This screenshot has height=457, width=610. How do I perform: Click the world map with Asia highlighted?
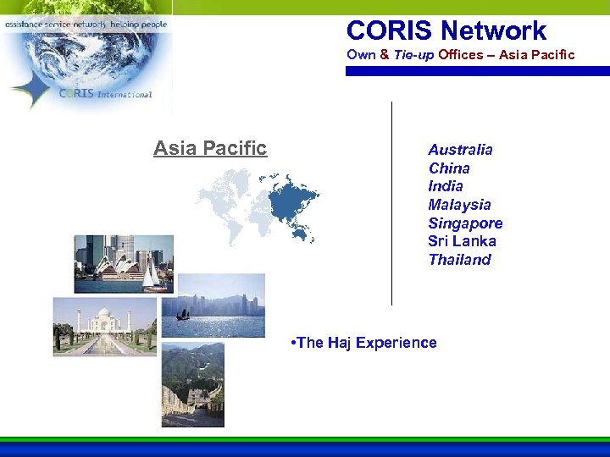coord(258,206)
